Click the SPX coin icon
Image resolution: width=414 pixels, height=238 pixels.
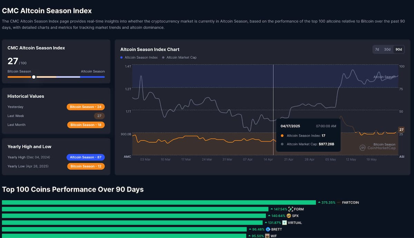(x=288, y=216)
